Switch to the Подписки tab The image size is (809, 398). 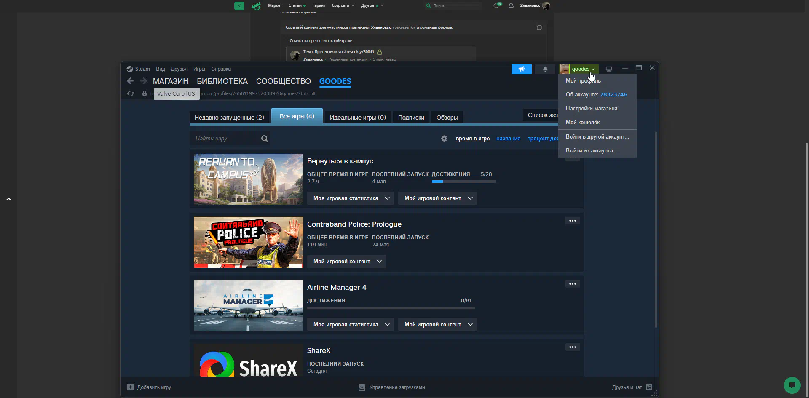[x=411, y=118]
